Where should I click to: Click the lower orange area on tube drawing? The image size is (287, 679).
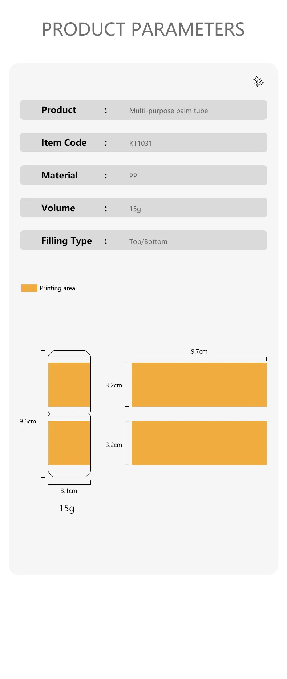click(69, 443)
